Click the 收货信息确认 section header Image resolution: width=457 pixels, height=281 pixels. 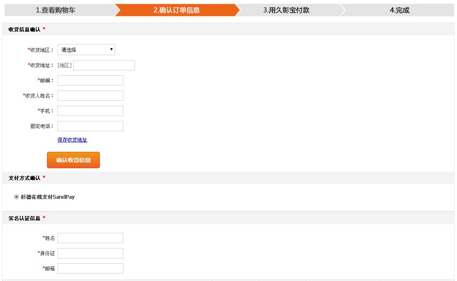click(x=25, y=29)
